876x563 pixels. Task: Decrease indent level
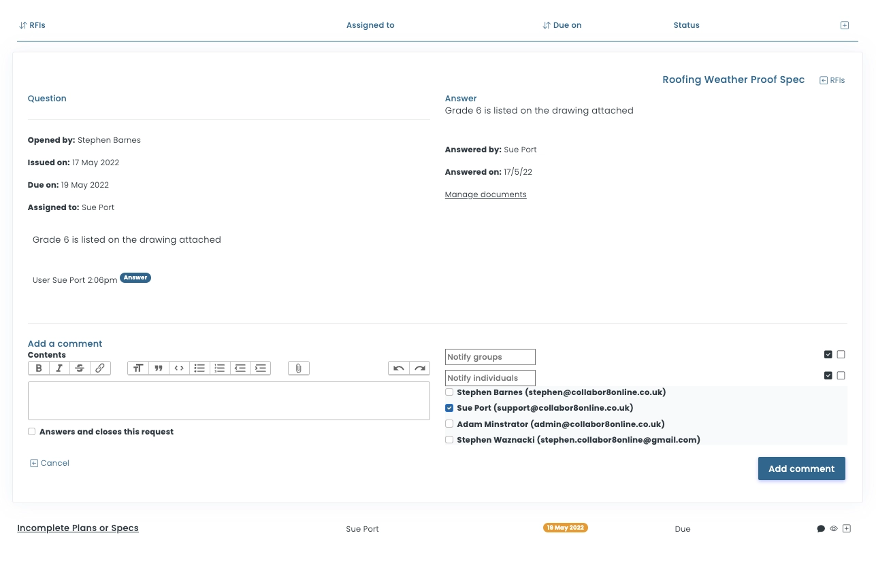240,368
